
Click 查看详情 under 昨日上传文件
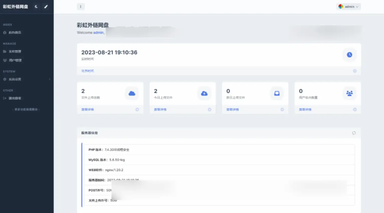[x=232, y=109]
